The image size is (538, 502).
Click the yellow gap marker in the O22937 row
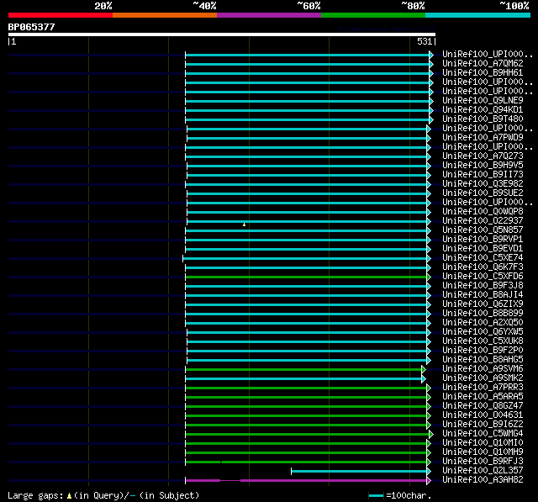pyautogui.click(x=244, y=224)
